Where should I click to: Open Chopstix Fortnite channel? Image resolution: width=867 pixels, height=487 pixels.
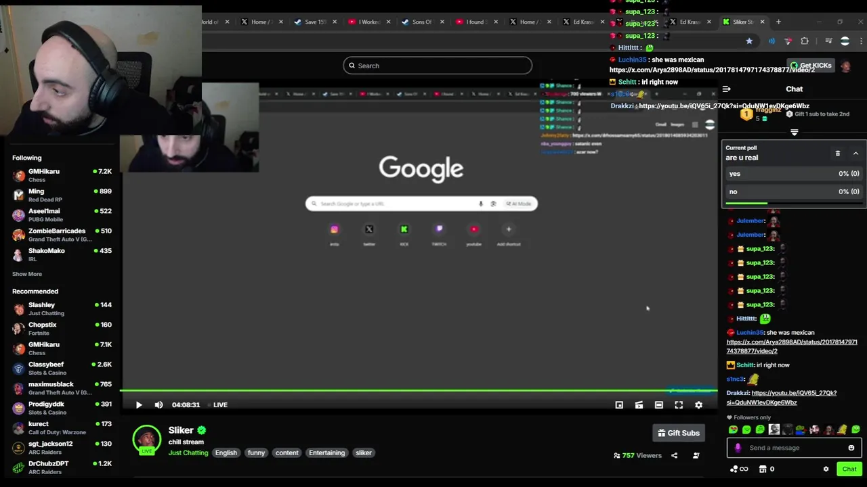click(62, 329)
